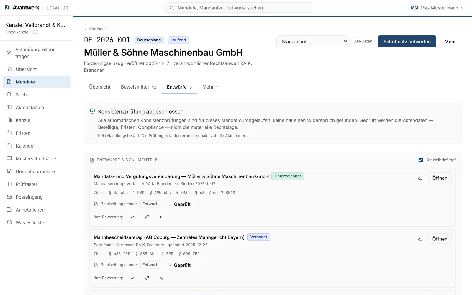Go back via Startseite link
This screenshot has width=472, height=295.
coord(95,29)
